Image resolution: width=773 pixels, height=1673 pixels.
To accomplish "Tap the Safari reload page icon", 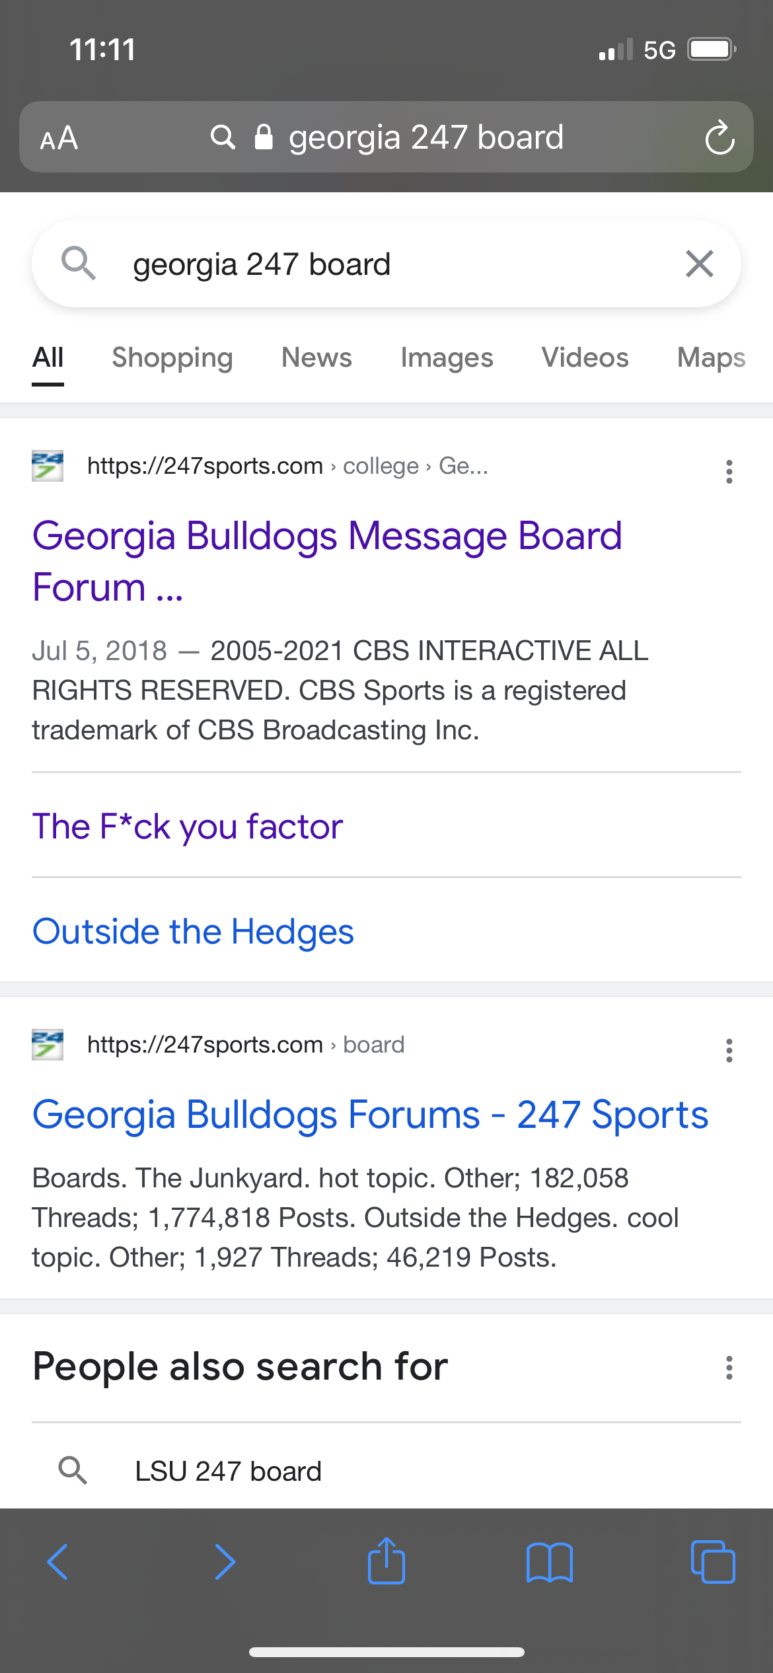I will (719, 137).
